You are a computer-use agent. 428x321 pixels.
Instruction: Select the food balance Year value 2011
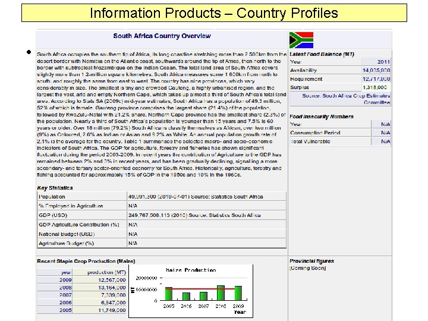(383, 62)
